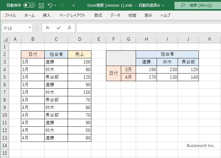Click cell J5 containing 140
This screenshot has width=221, height=158.
pyautogui.click(x=188, y=77)
